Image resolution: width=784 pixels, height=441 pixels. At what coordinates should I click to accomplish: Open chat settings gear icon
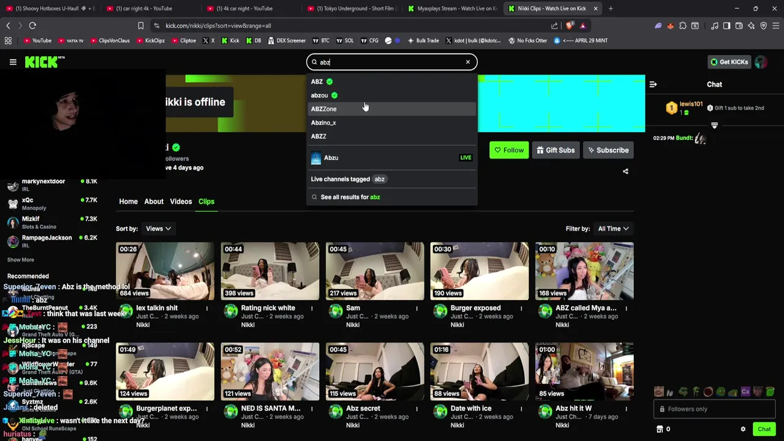(x=743, y=429)
